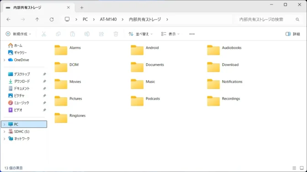The width and height of the screenshot is (307, 172).
Task: Click the Delete trash icon
Action: pos(116,34)
